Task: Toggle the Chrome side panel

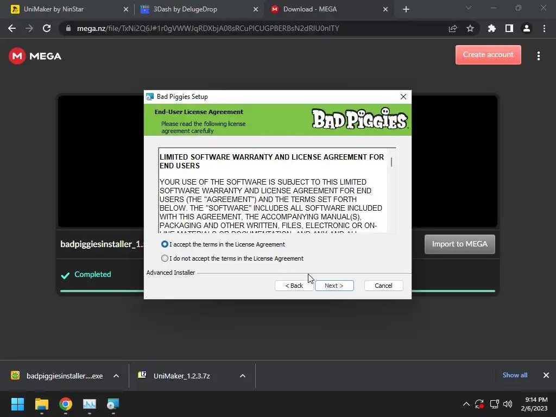Action: (x=509, y=28)
